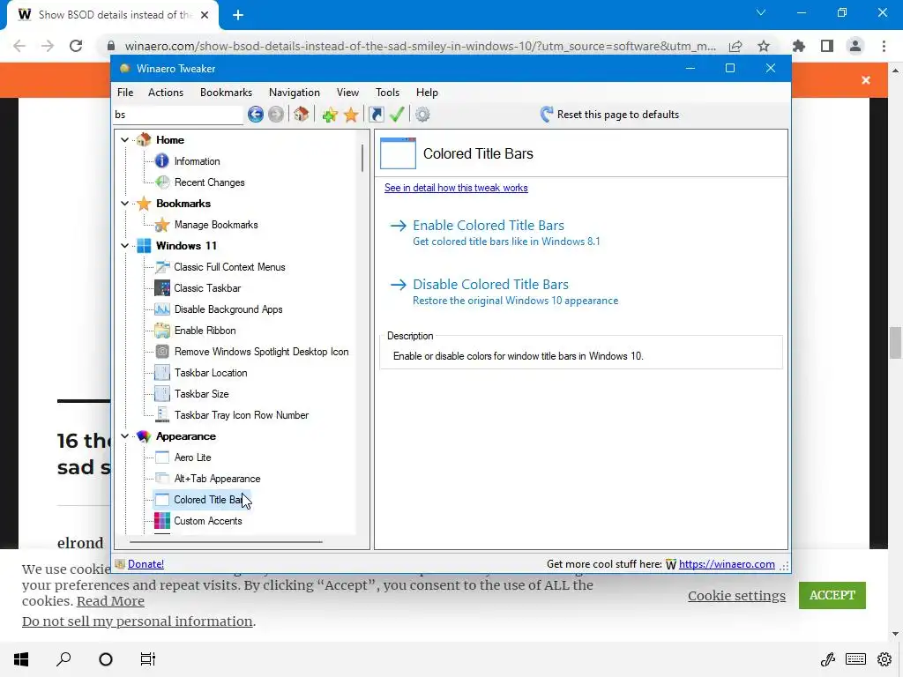This screenshot has height=677, width=903.
Task: Click the Disable Background Apps icon
Action: [x=162, y=309]
